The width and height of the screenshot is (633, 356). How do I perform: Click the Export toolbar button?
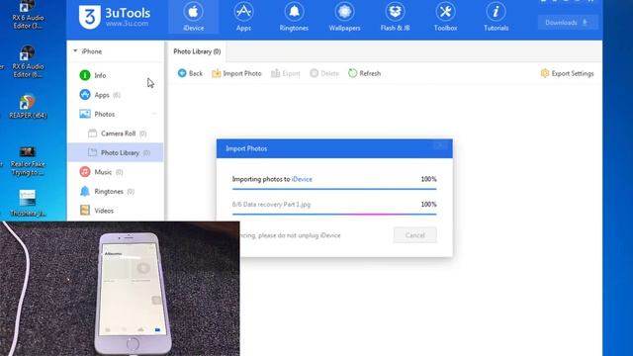tap(286, 73)
